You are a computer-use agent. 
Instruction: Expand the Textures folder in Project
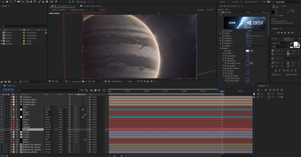[2, 44]
